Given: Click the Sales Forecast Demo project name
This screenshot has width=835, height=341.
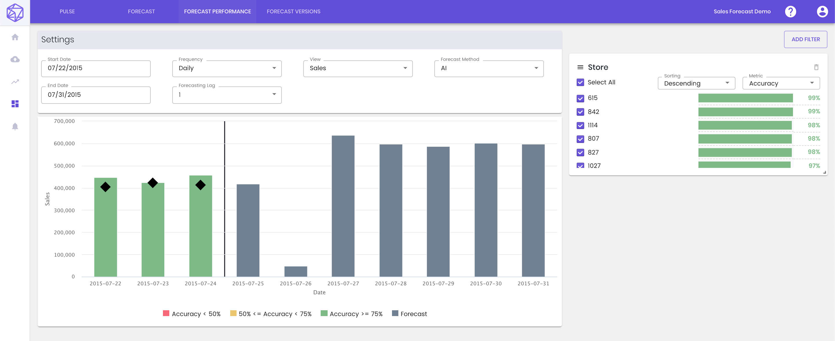Looking at the screenshot, I should [x=742, y=12].
